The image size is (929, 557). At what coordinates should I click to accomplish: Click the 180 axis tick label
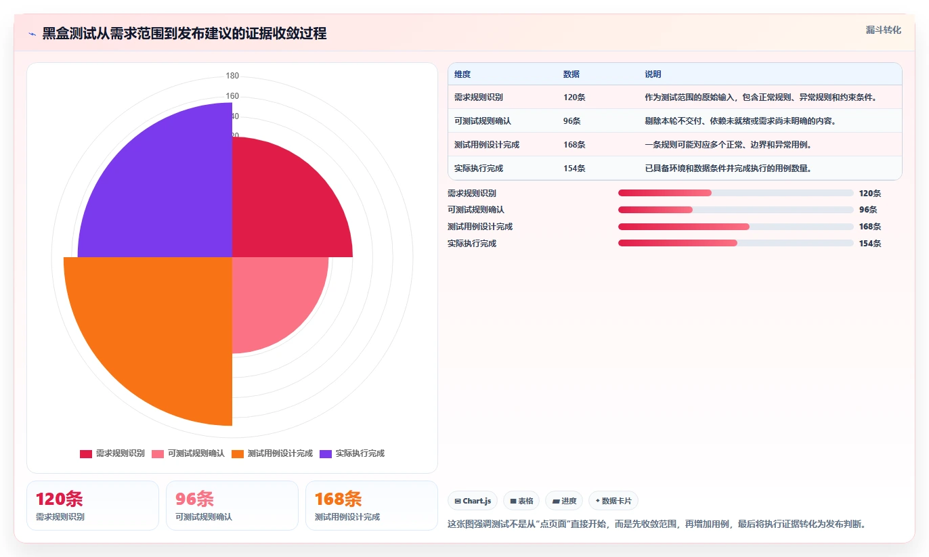click(232, 76)
